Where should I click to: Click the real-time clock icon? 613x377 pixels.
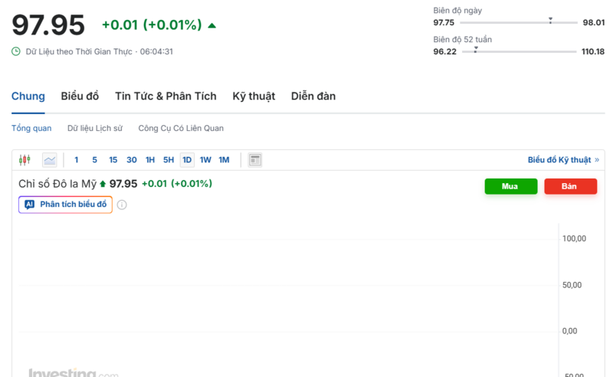pyautogui.click(x=16, y=51)
